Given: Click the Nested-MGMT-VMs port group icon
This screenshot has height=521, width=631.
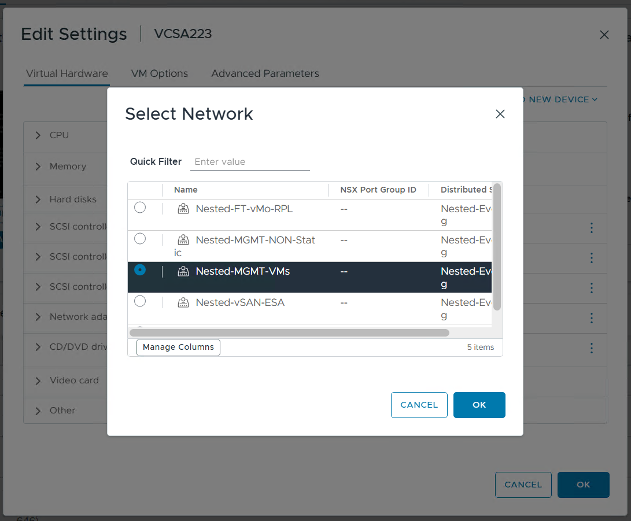Looking at the screenshot, I should click(183, 271).
